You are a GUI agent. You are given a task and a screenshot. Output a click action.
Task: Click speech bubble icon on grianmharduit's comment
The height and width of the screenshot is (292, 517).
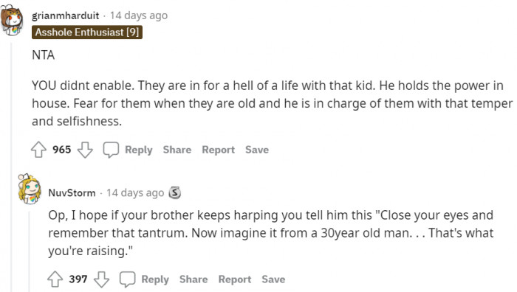pos(111,150)
